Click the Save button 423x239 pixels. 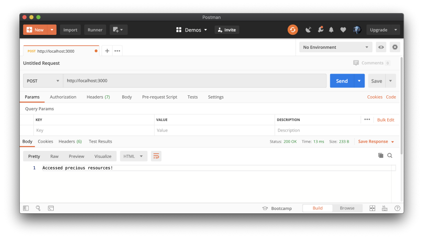(x=377, y=81)
